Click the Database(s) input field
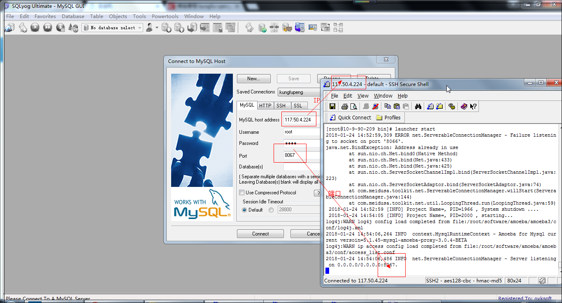The height and width of the screenshot is (303, 562). click(x=302, y=167)
